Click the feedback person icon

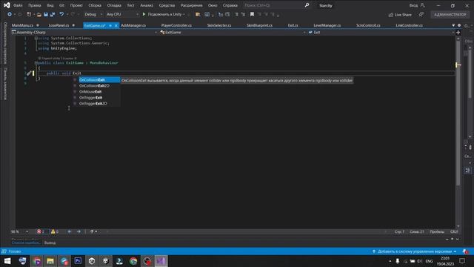tap(421, 15)
